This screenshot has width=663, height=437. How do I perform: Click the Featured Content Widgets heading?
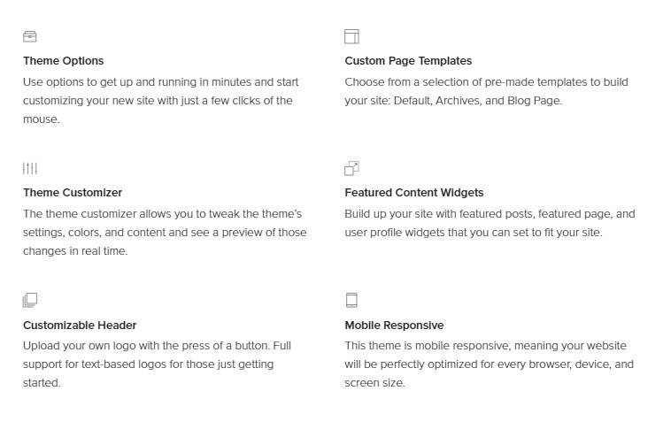point(414,193)
